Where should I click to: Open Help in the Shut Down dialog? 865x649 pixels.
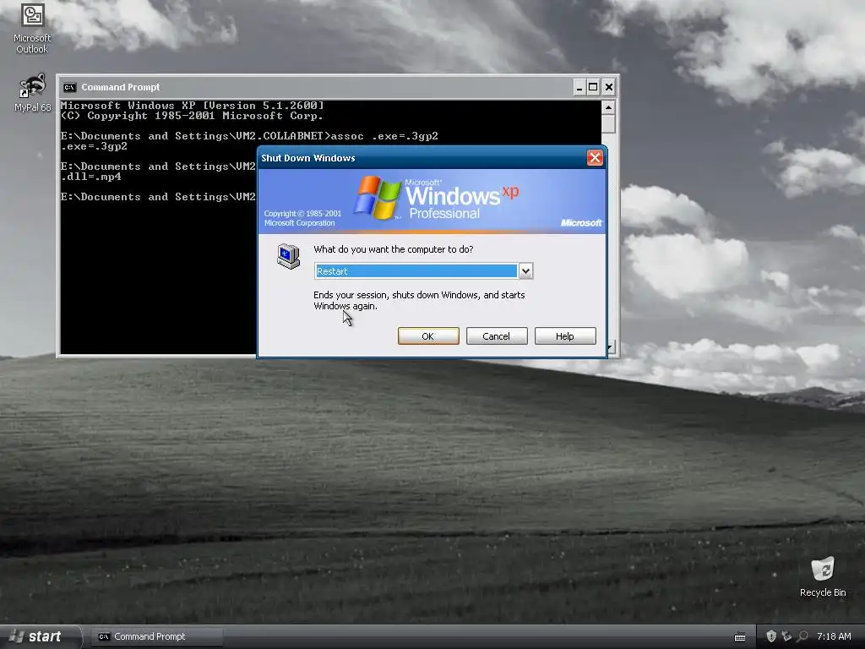pos(565,336)
